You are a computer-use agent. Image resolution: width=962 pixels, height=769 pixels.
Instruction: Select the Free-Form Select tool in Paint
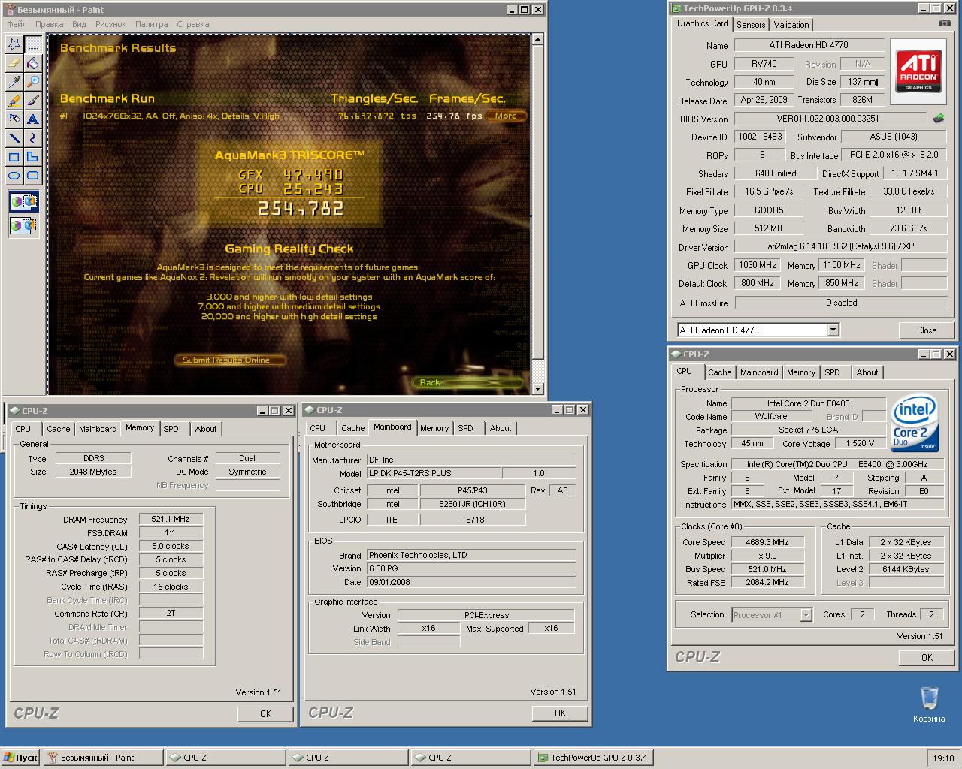[x=14, y=44]
